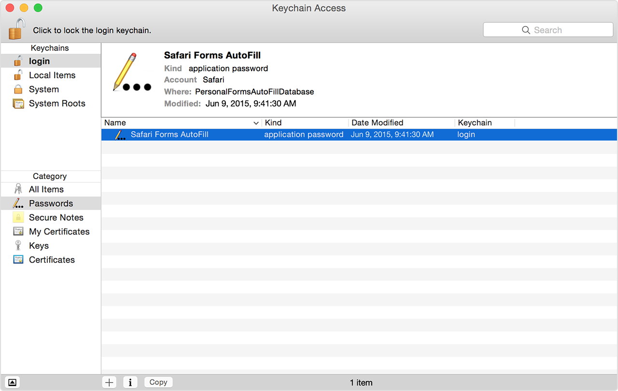
Task: Click the login keychain unlocked padlock icon
Action: pos(18,61)
